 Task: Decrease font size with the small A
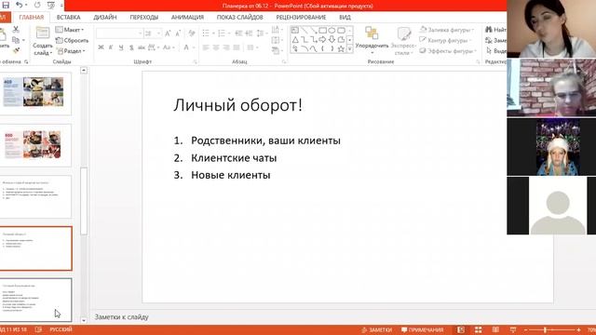(178, 33)
